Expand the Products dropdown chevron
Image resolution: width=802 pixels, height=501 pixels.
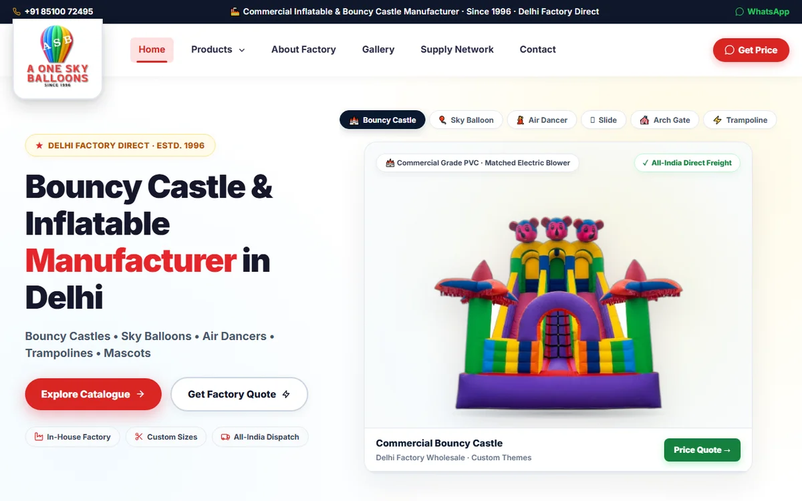(x=242, y=50)
